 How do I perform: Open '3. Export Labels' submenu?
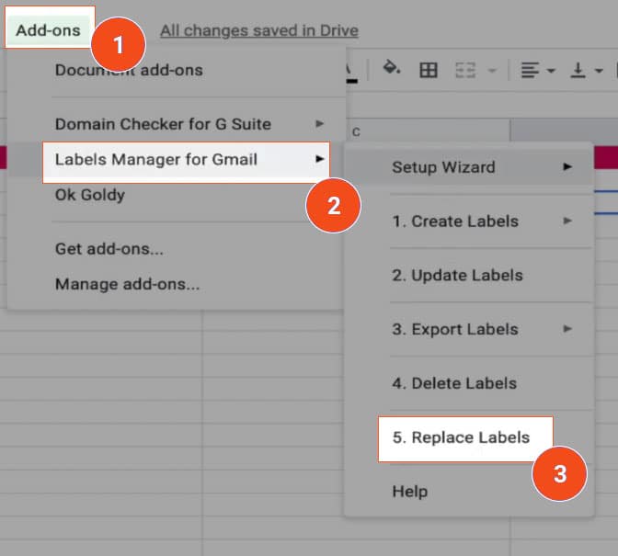click(469, 329)
